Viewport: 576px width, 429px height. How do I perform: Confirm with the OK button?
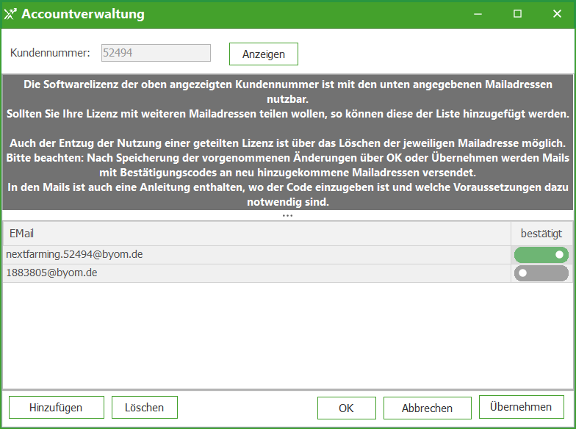(347, 408)
